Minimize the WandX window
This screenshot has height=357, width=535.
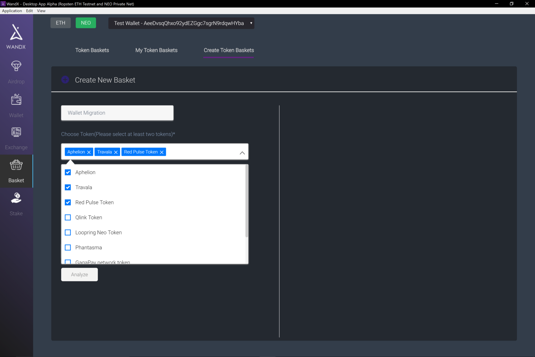[x=497, y=4]
